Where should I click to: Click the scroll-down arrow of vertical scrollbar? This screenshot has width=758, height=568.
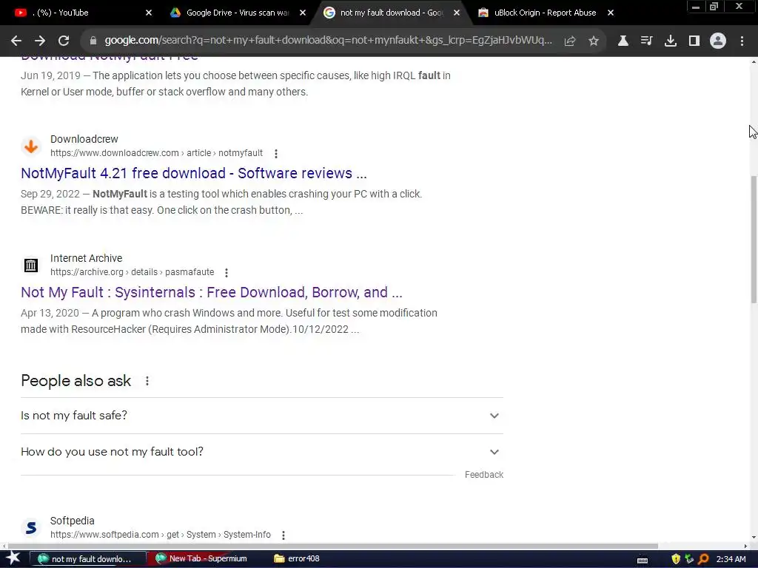(x=754, y=537)
